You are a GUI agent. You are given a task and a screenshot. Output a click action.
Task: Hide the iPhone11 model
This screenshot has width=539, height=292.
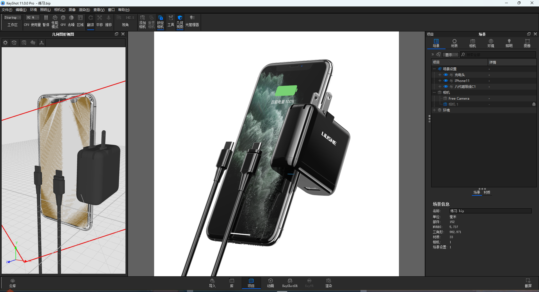(446, 81)
